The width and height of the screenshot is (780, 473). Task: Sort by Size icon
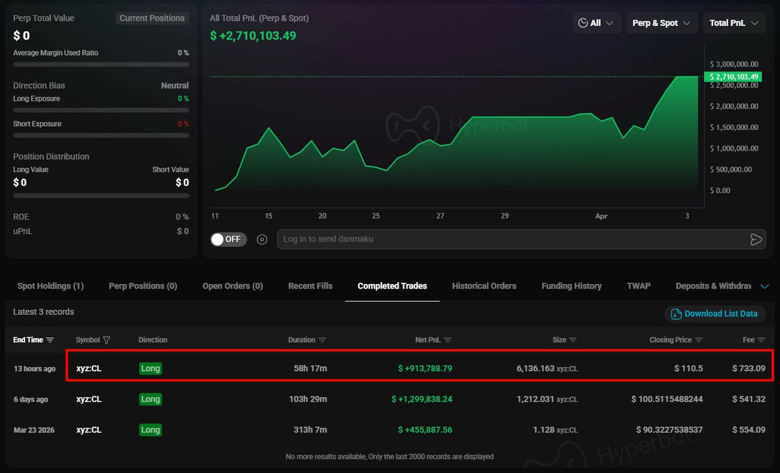pyautogui.click(x=573, y=340)
